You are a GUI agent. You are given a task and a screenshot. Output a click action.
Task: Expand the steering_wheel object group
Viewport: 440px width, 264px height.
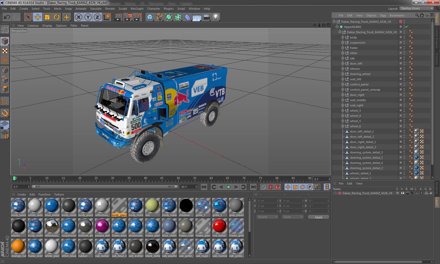tap(343, 74)
